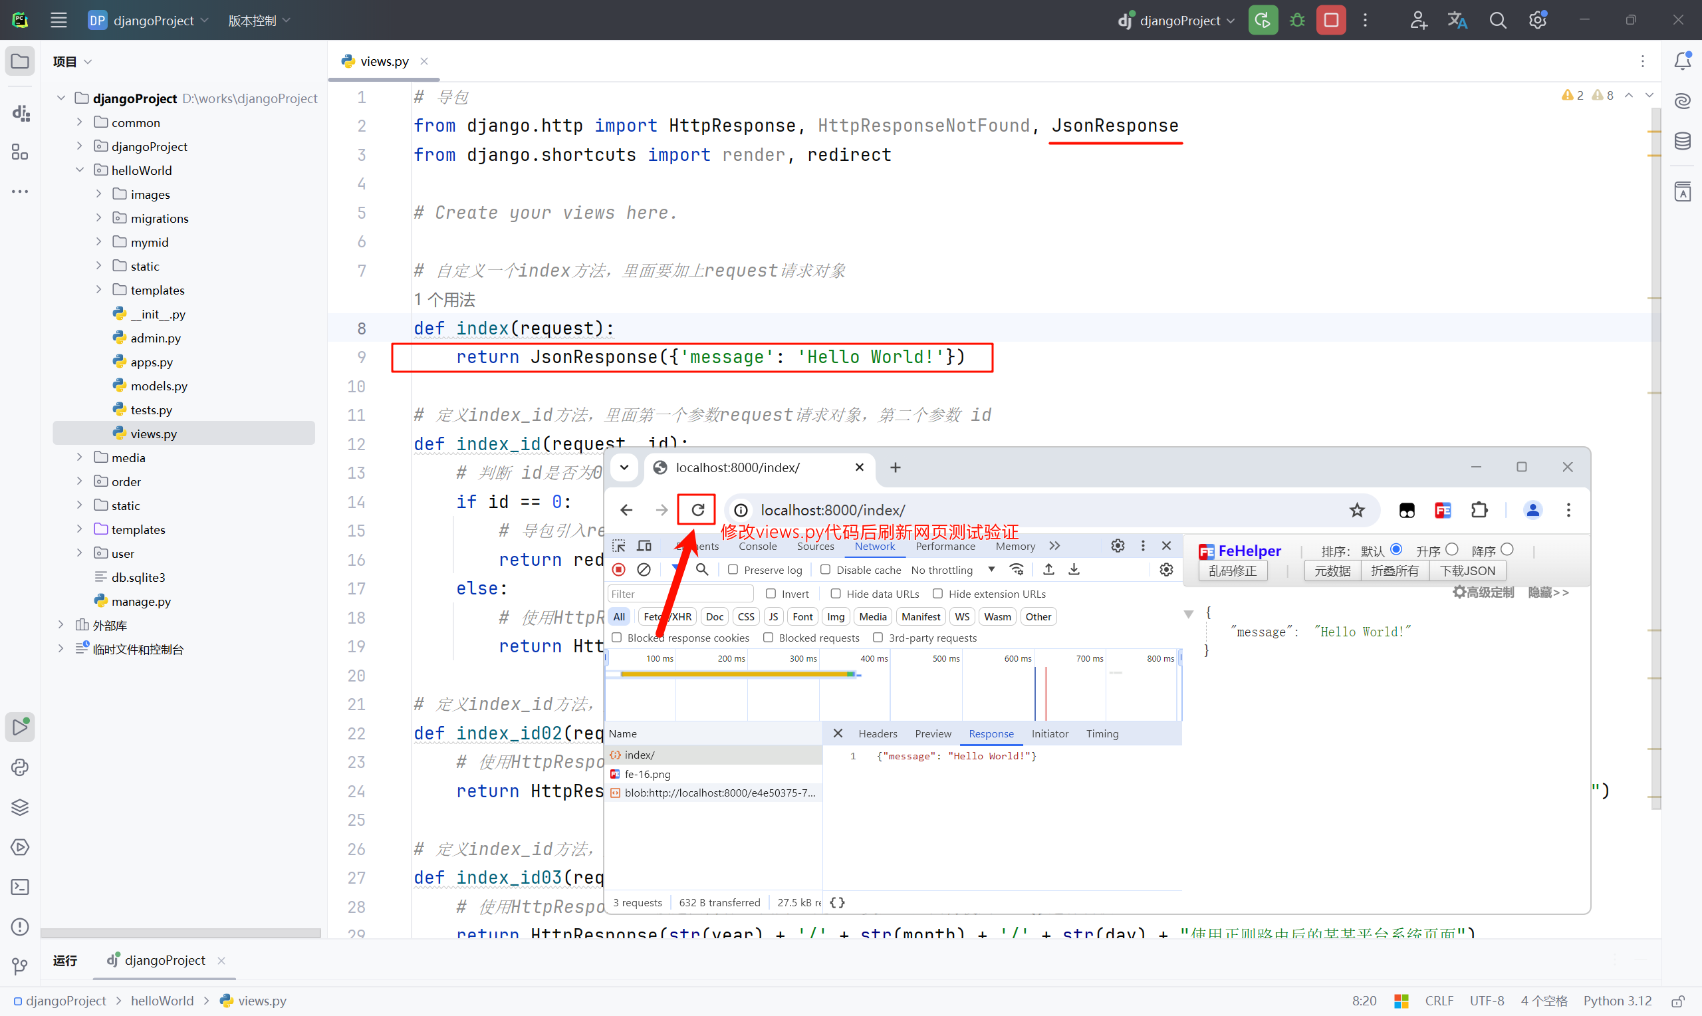Screen dimensions: 1702x1016
Task: Check the Invert filter checkbox
Action: (x=770, y=594)
